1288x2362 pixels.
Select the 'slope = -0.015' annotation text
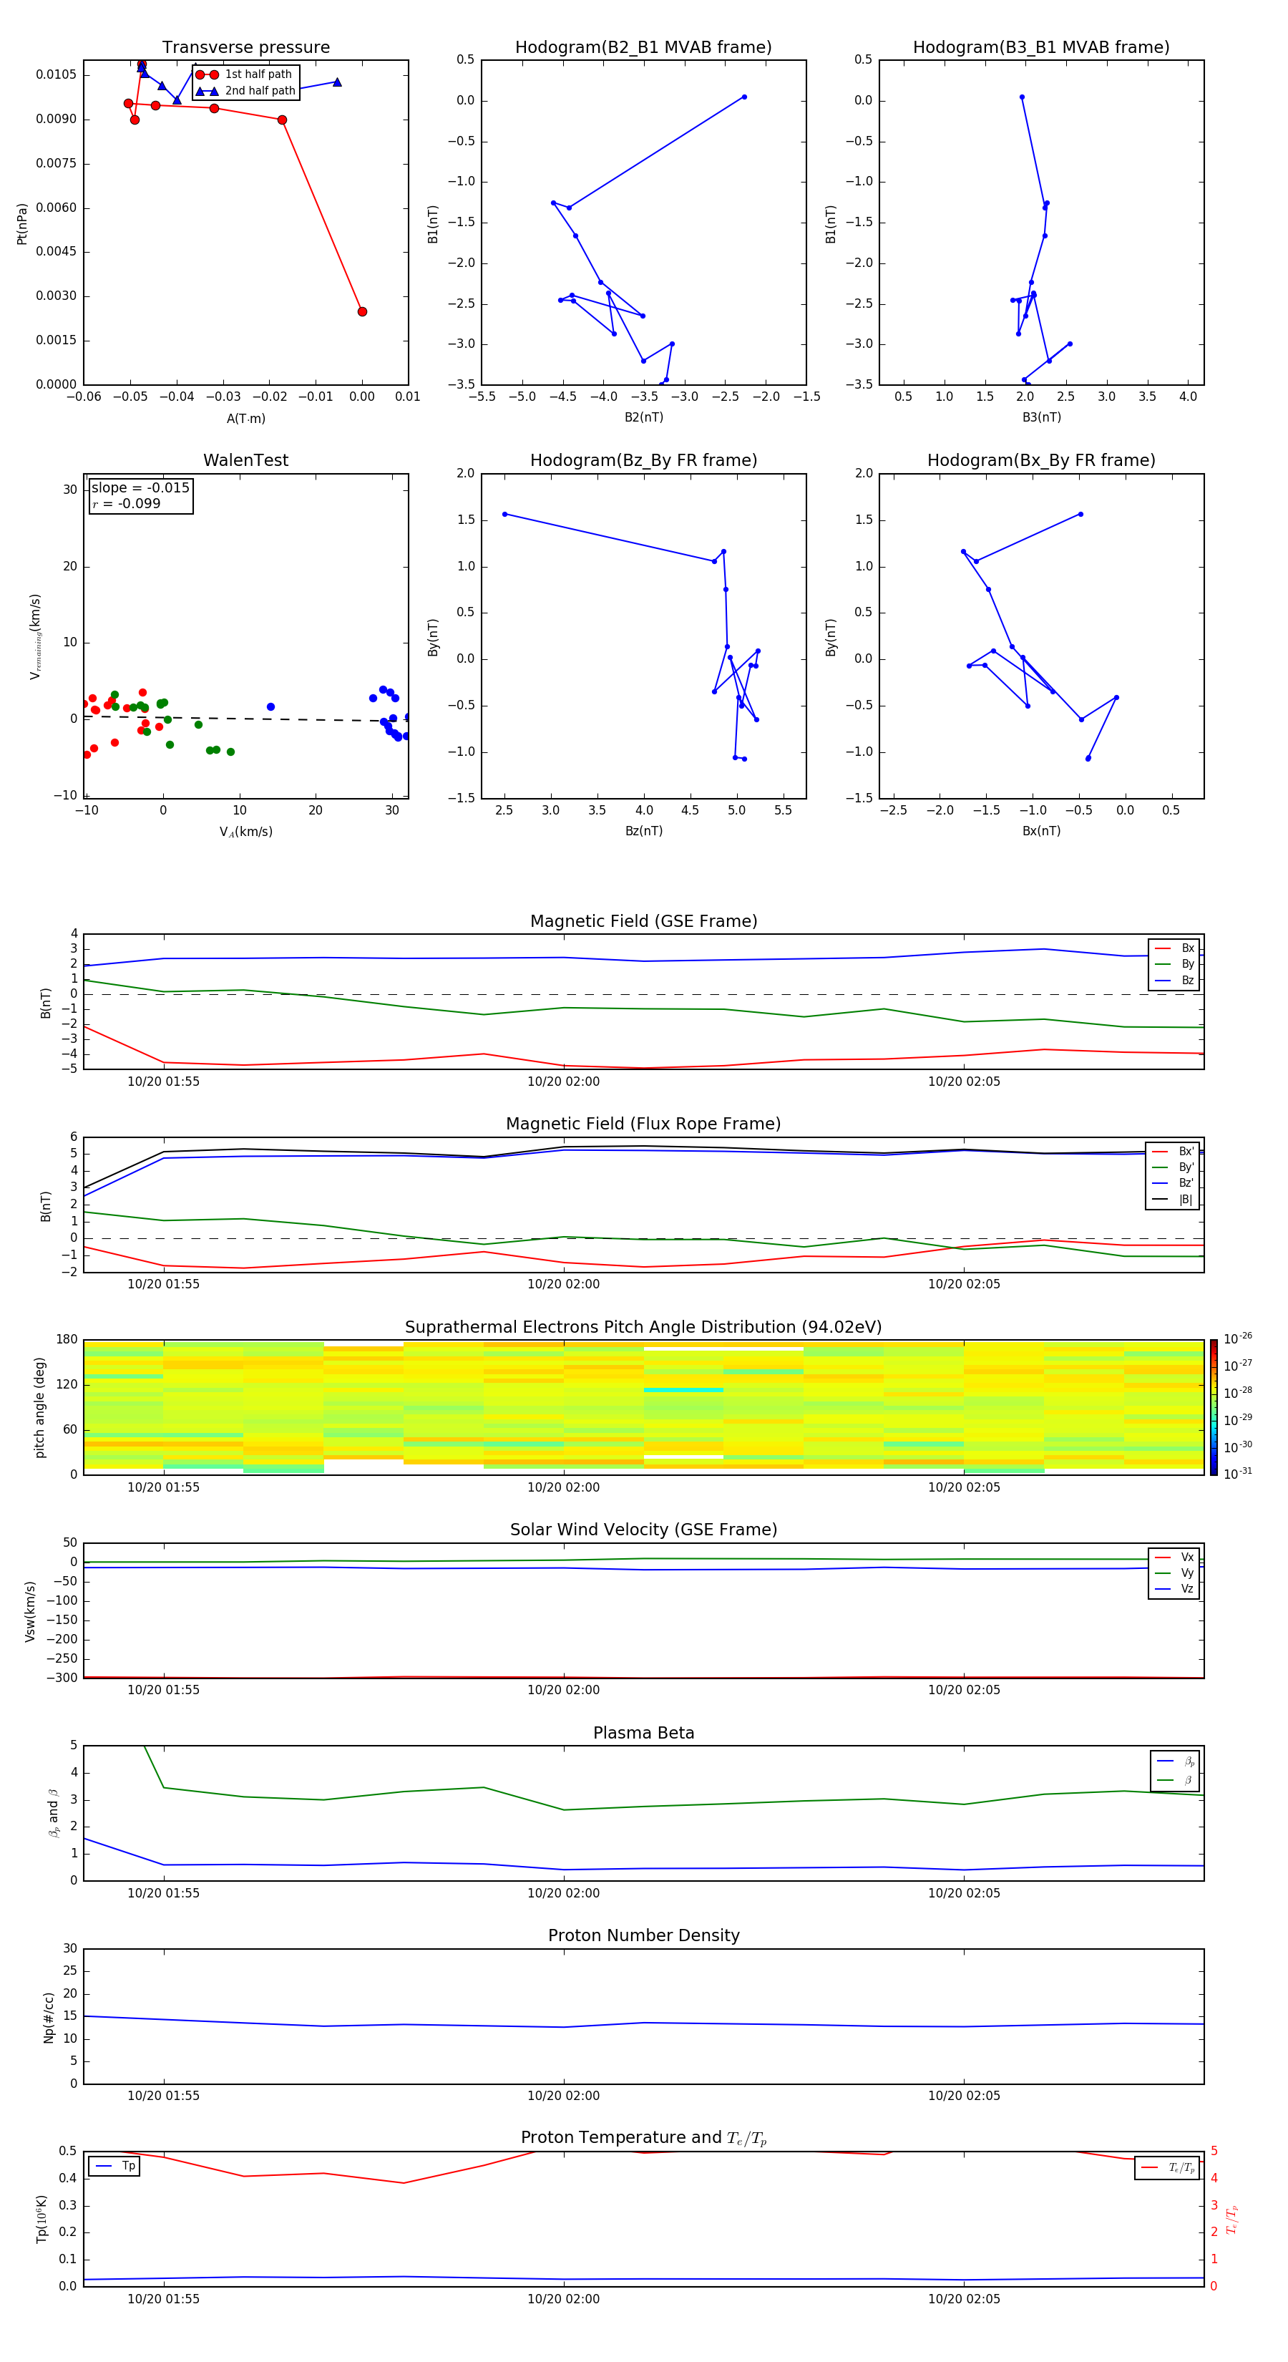[x=140, y=488]
